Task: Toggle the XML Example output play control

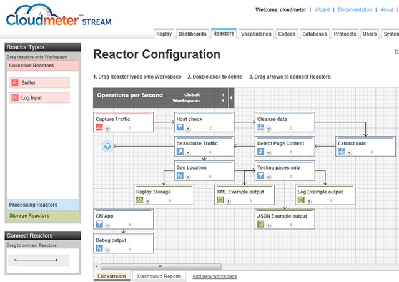Action: (229, 201)
